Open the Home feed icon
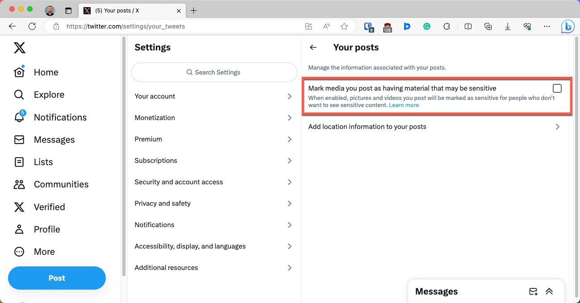 click(x=19, y=72)
